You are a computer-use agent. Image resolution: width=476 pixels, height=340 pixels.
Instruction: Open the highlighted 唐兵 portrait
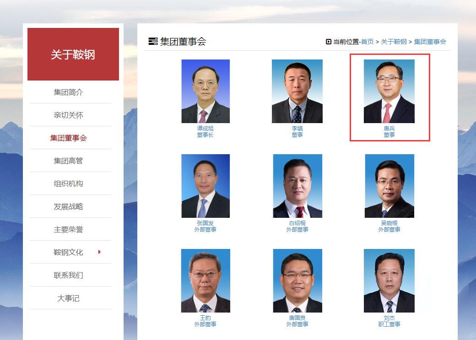coord(389,91)
